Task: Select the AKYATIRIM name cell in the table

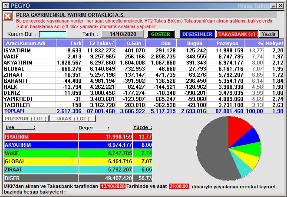Action: tap(30, 62)
